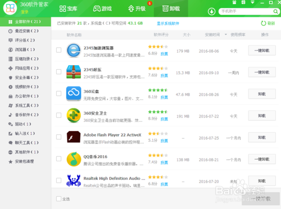The height and width of the screenshot is (209, 281).
Task: Click 一键卸载 for 2345好压
Action: [262, 72]
